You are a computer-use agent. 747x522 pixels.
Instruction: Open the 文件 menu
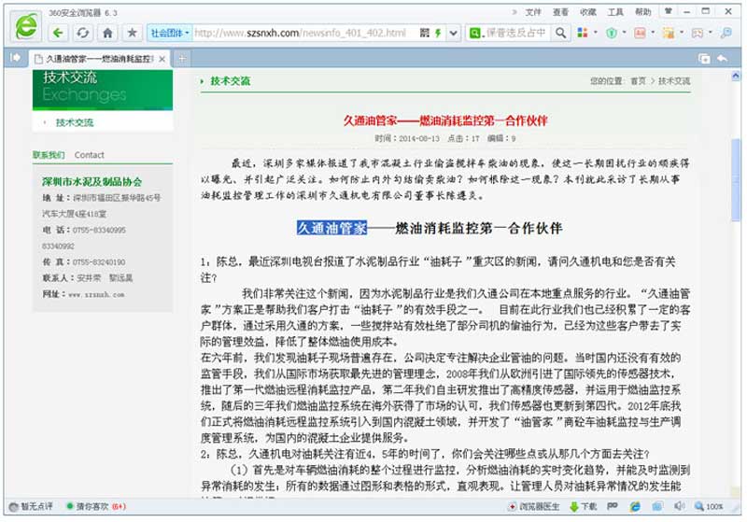pos(533,12)
